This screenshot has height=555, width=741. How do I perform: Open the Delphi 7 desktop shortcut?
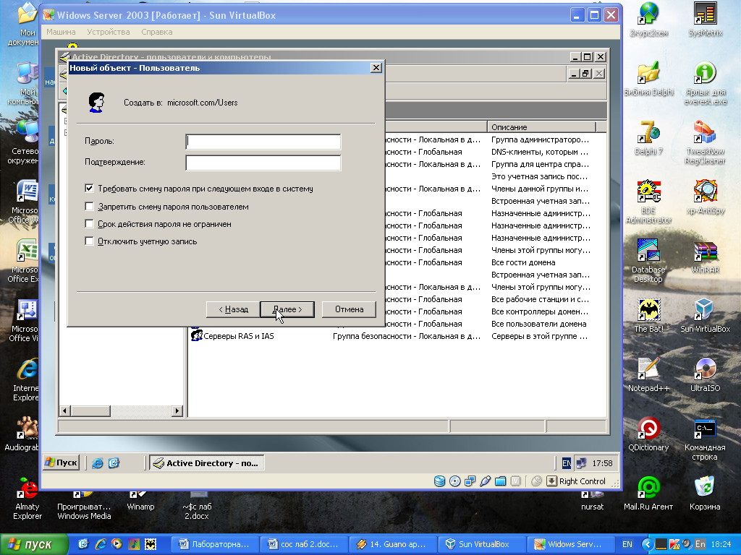pos(648,138)
